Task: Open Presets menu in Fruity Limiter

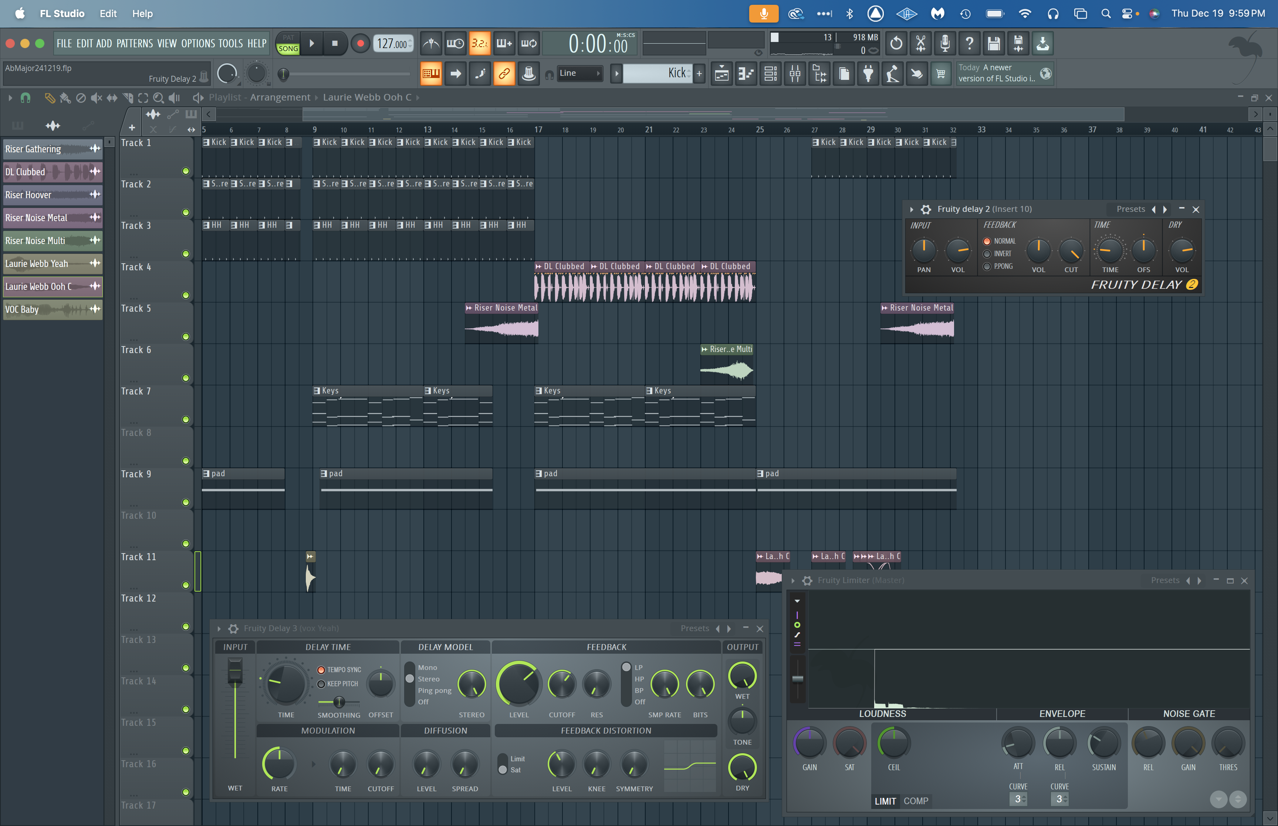Action: coord(1165,580)
